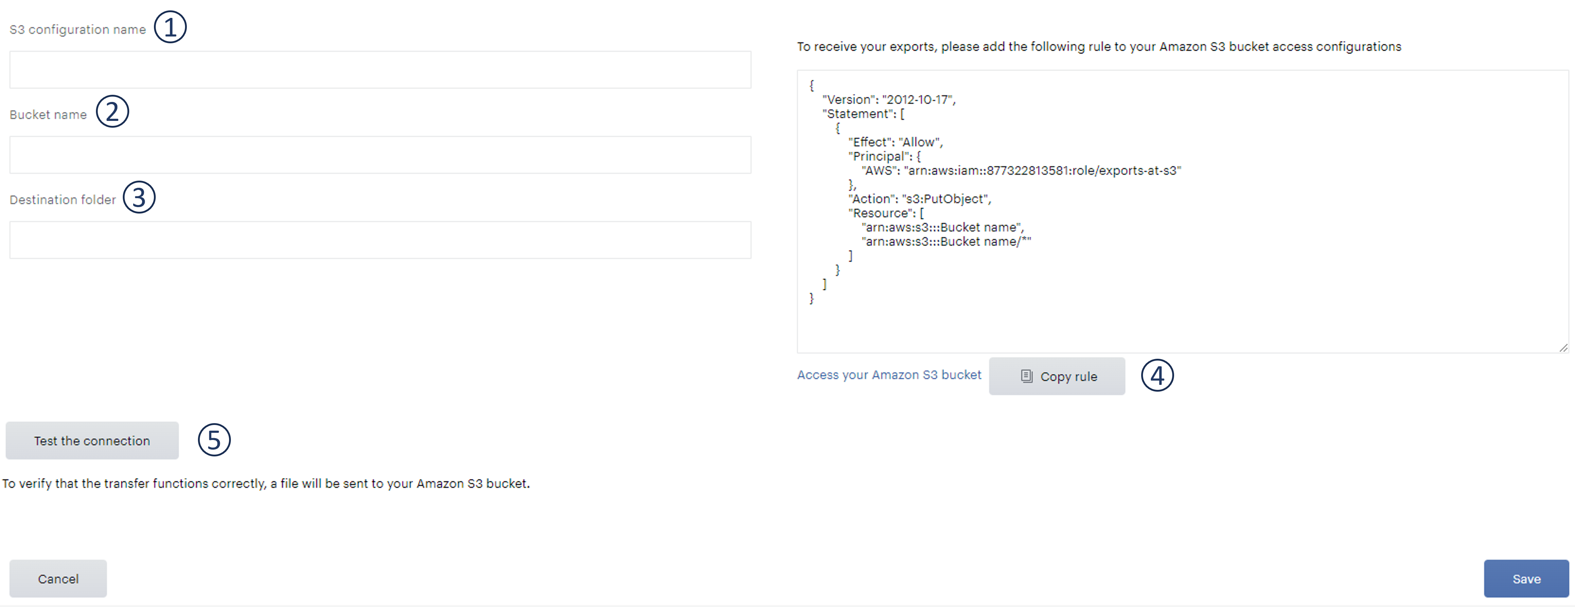
Task: Select the Bucket name label
Action: click(48, 114)
